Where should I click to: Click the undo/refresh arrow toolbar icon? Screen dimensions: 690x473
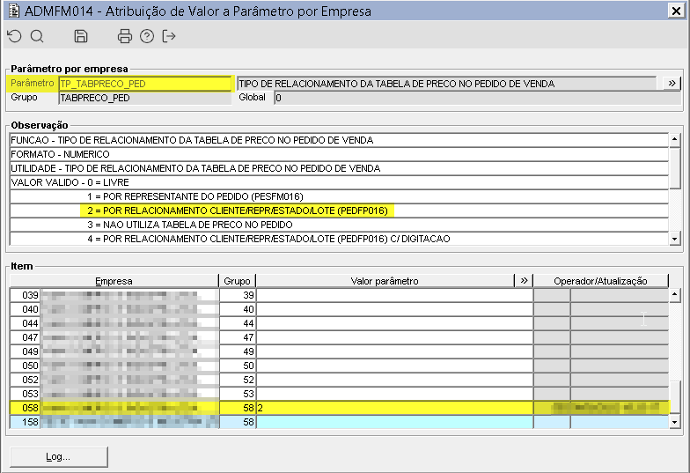(14, 36)
